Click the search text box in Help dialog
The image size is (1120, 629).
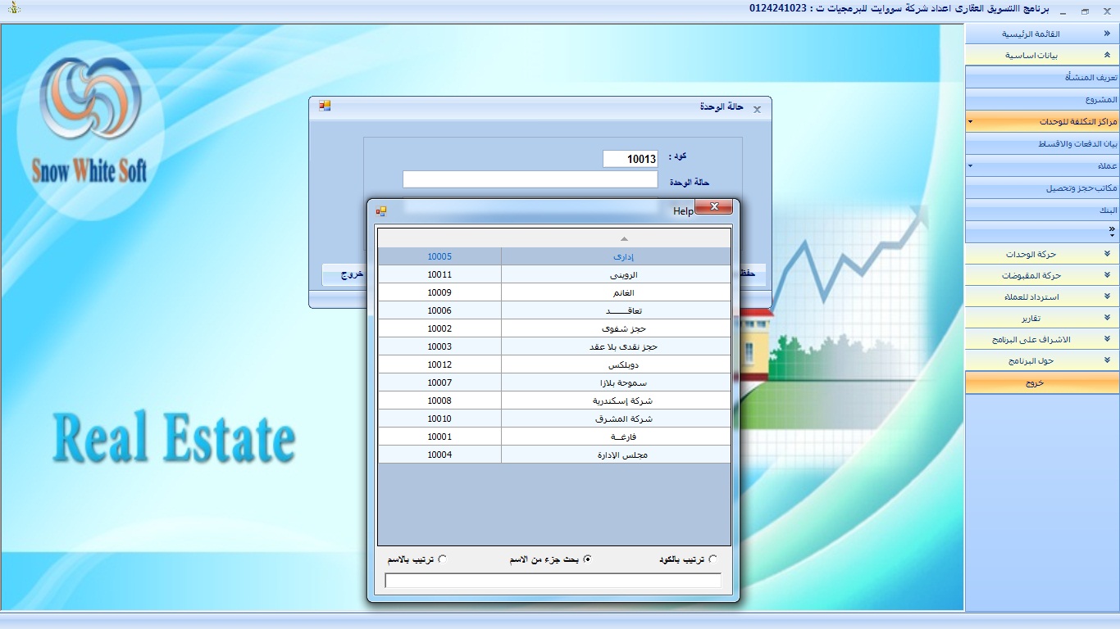(x=553, y=581)
